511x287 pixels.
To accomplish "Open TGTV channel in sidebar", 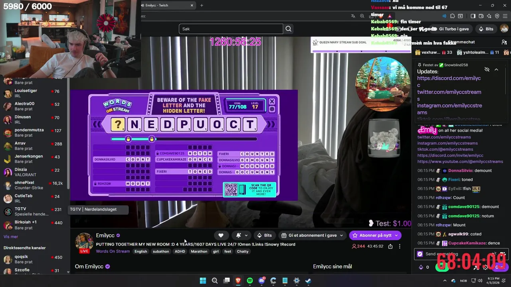I will point(34,211).
